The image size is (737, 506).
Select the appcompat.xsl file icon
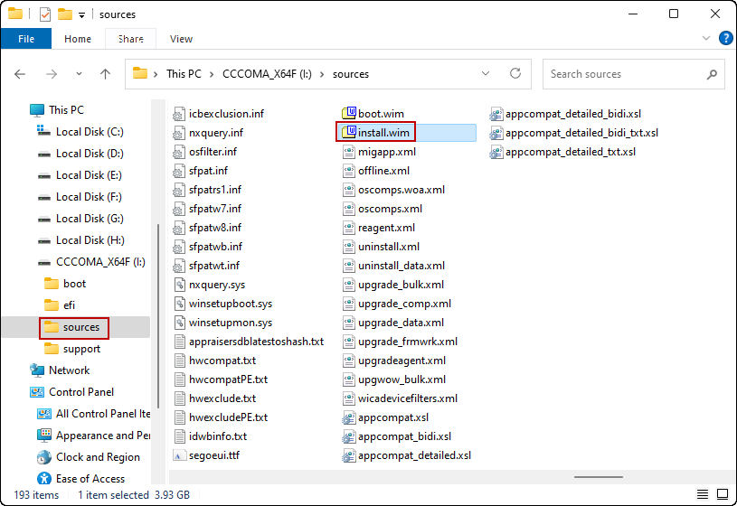348,417
